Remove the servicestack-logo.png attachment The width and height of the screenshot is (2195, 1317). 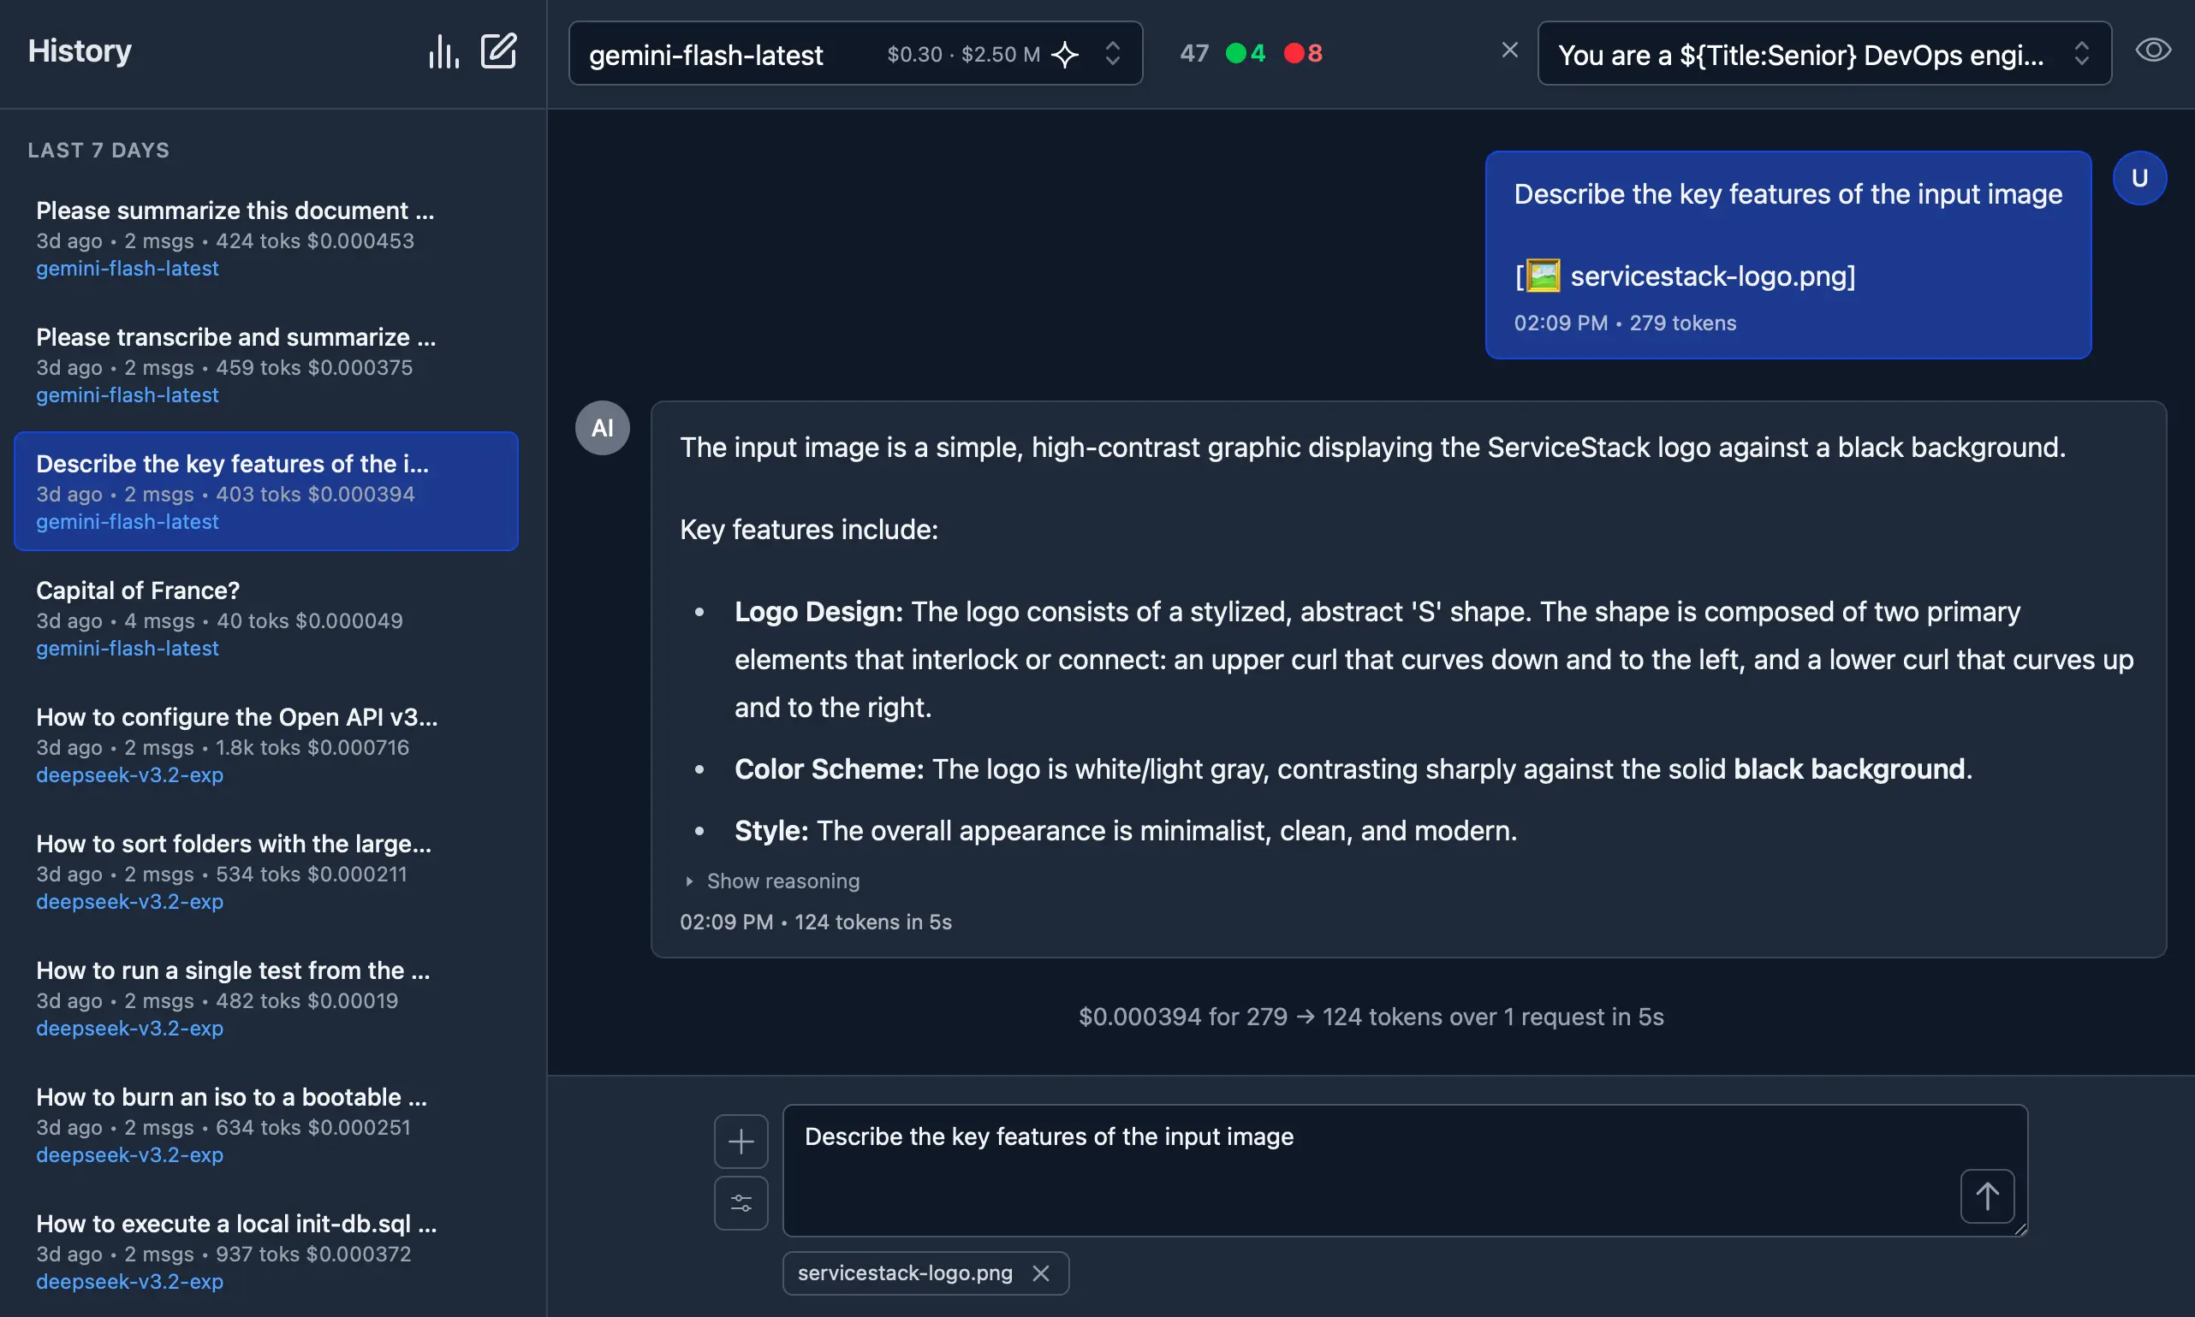(1040, 1273)
